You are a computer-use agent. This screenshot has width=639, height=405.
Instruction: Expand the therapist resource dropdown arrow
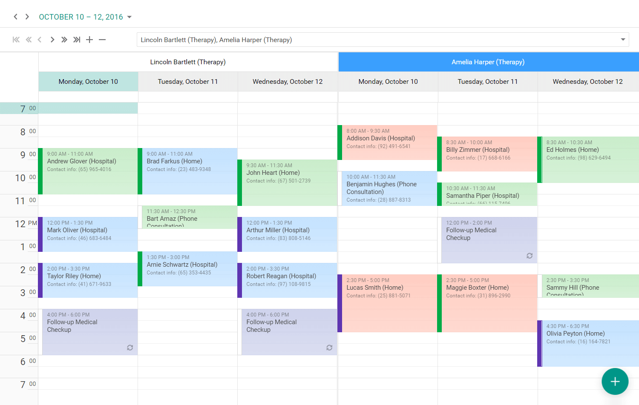(x=623, y=40)
